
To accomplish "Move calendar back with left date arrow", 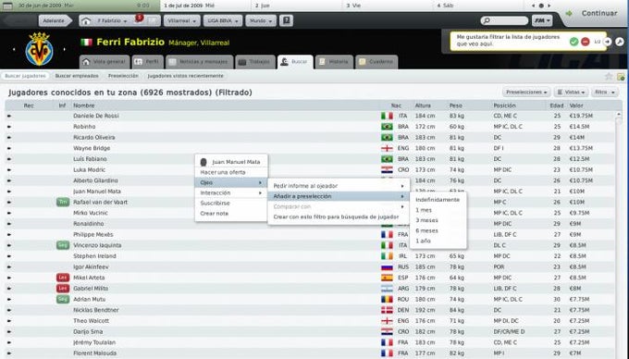I will (x=533, y=6).
